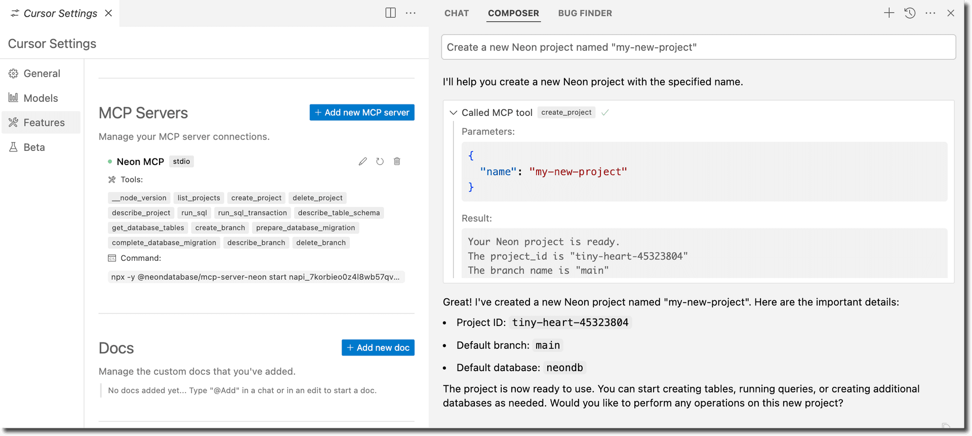This screenshot has height=436, width=972.
Task: Close the Cursor Settings tab
Action: tap(108, 13)
